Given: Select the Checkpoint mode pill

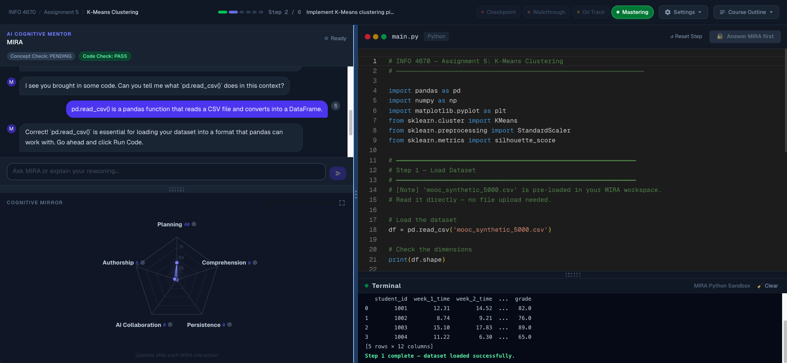Looking at the screenshot, I should (498, 12).
